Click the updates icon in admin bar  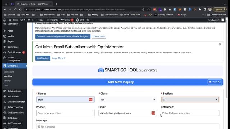[23, 20]
